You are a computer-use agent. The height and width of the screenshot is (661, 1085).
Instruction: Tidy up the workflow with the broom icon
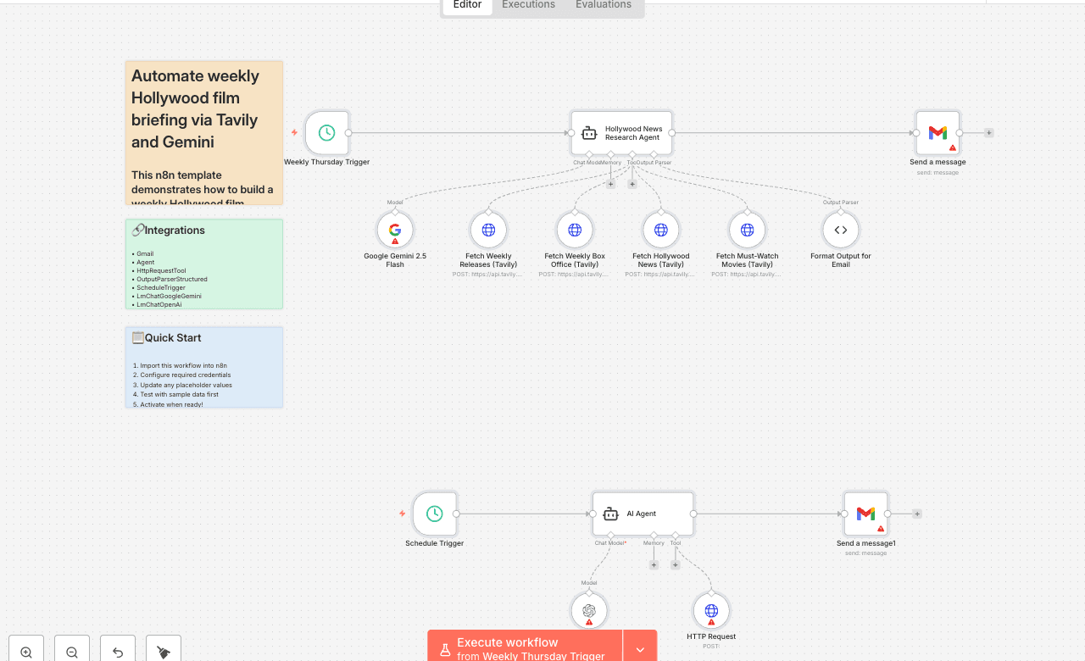(162, 649)
